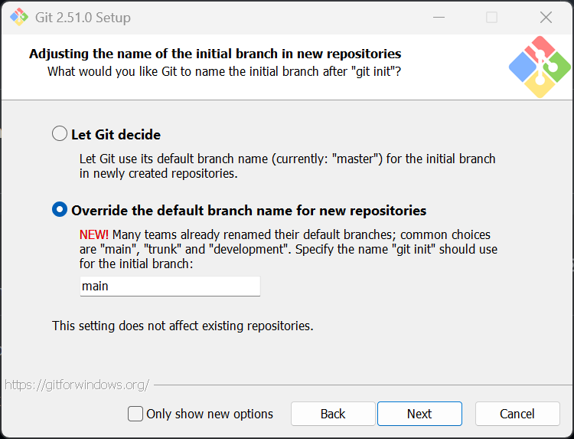574x439 pixels.
Task: Choose "Override the default branch name" option
Action: (x=60, y=210)
